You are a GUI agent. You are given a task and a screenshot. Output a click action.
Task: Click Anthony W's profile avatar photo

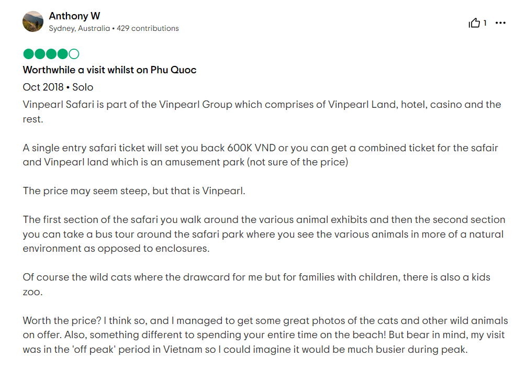pyautogui.click(x=32, y=22)
